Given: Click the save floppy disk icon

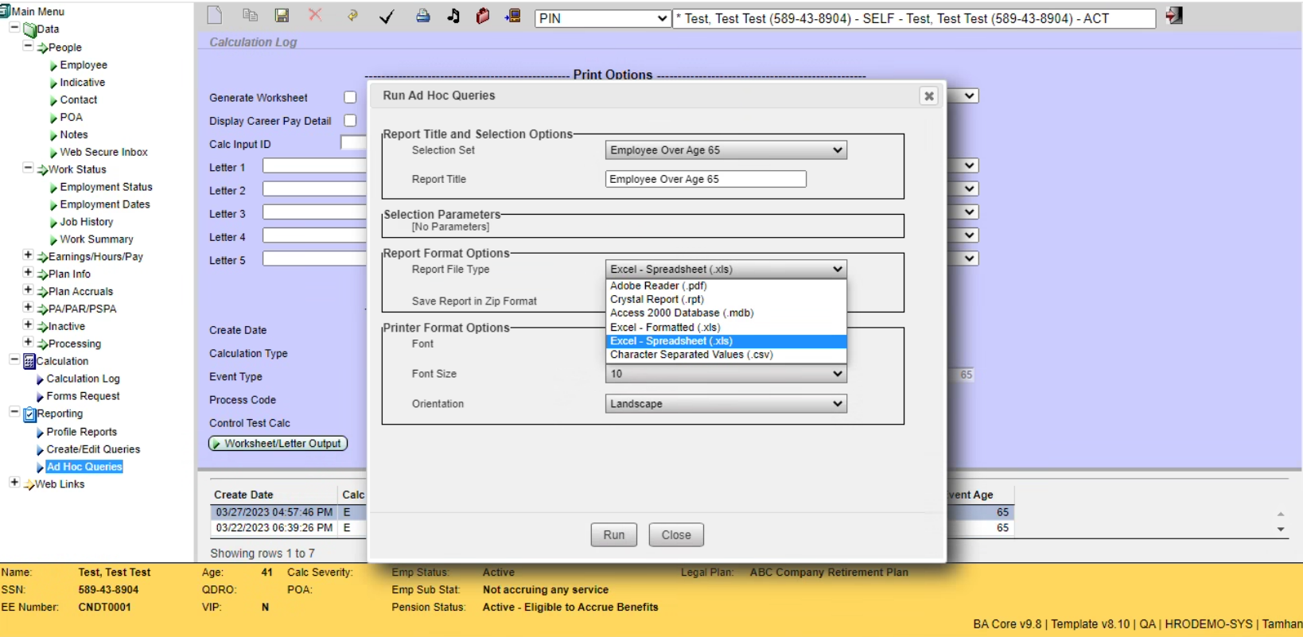Looking at the screenshot, I should point(282,16).
